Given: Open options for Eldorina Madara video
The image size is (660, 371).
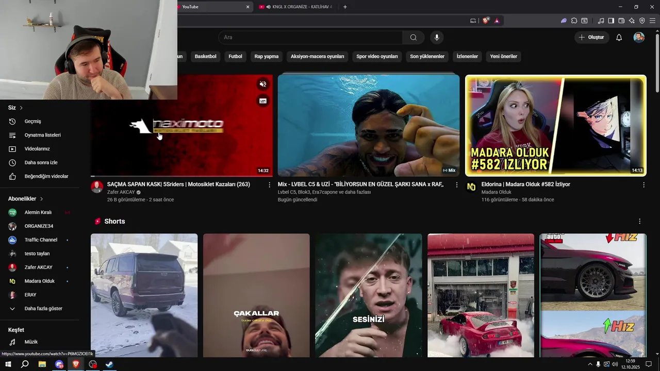Looking at the screenshot, I should click(643, 184).
